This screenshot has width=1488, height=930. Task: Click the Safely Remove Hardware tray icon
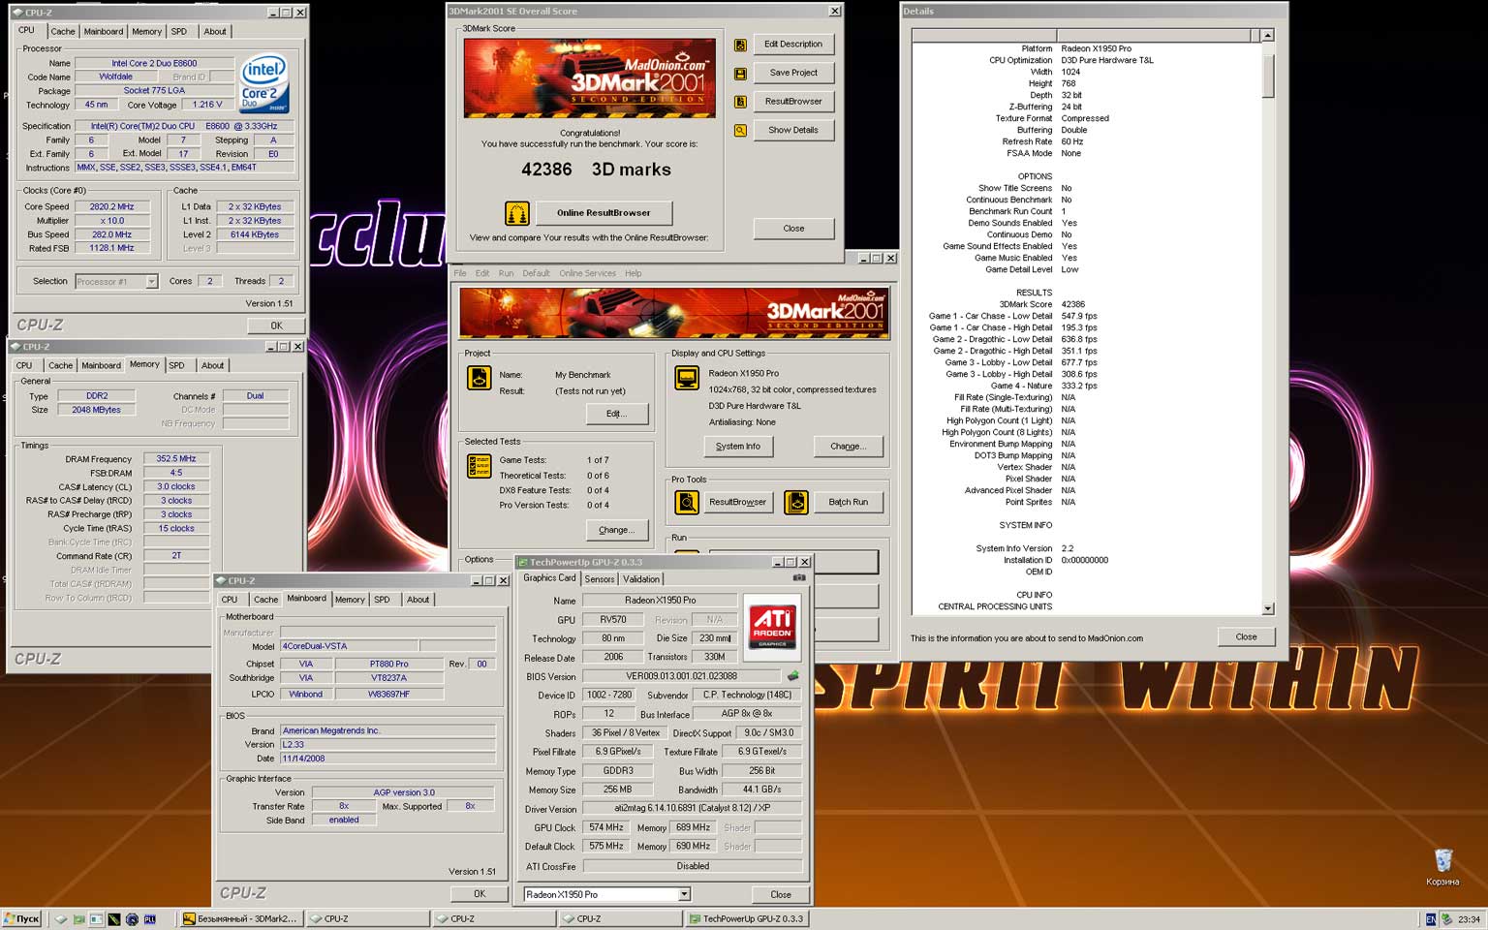click(1447, 918)
